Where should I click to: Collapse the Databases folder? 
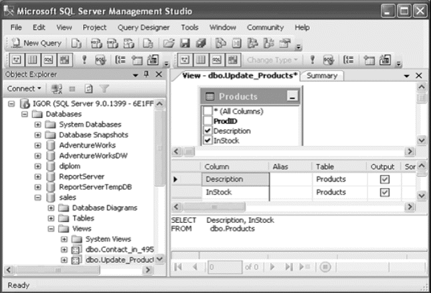tap(25, 114)
